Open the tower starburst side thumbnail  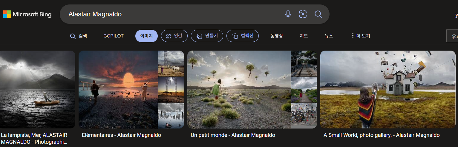click(171, 90)
